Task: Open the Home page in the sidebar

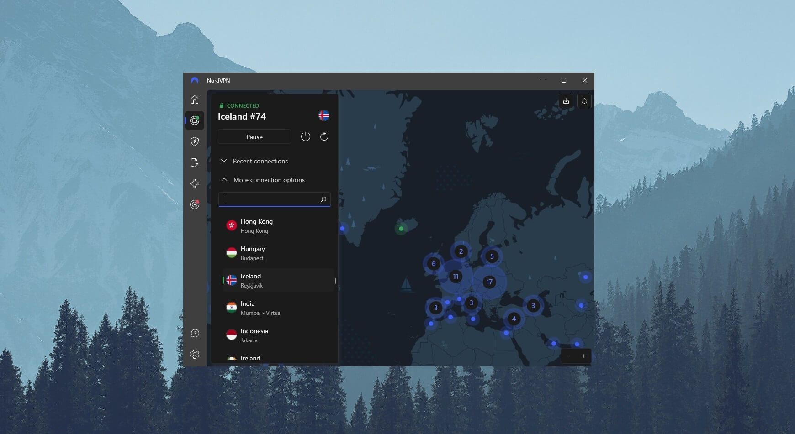Action: click(195, 99)
